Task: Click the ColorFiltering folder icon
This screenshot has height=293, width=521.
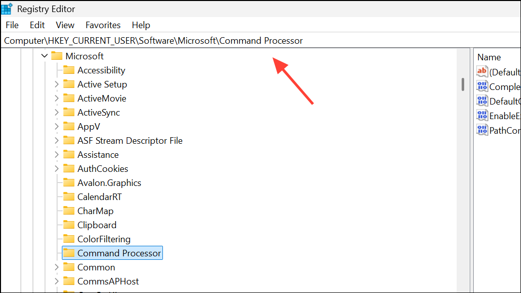Action: tap(69, 239)
